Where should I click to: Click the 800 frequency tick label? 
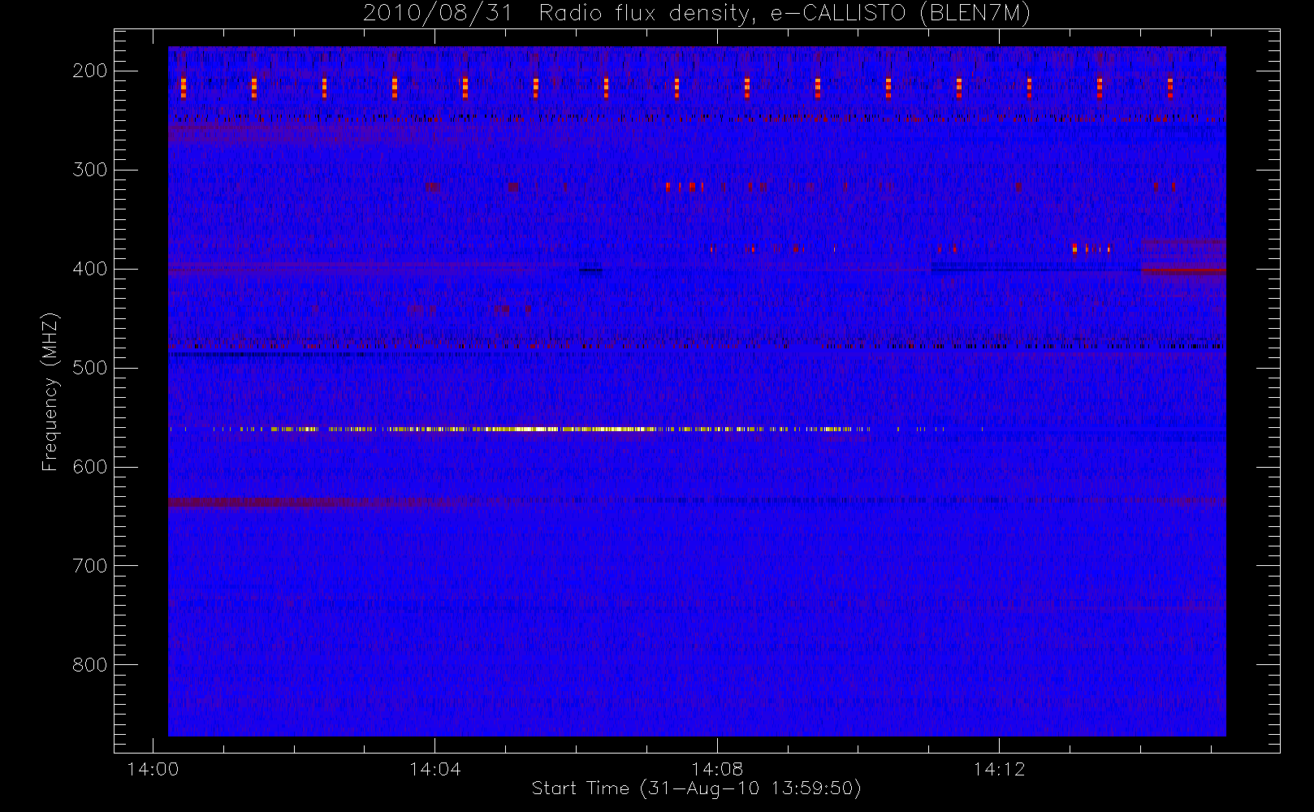(89, 665)
